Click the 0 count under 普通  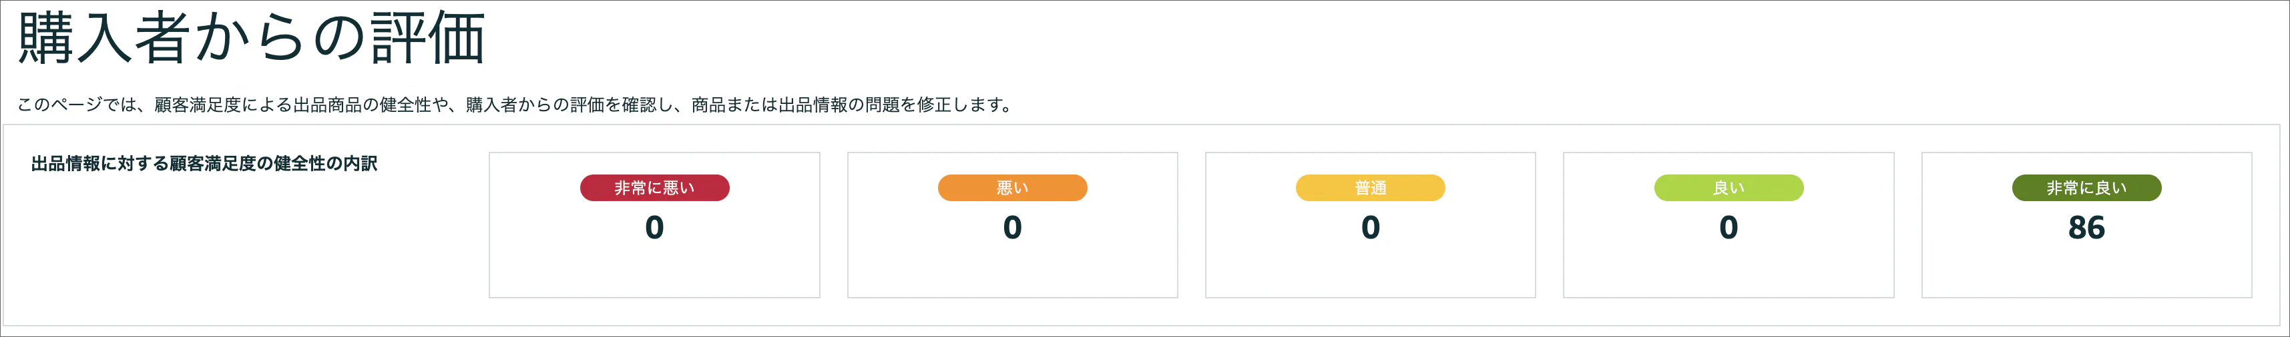point(1370,228)
